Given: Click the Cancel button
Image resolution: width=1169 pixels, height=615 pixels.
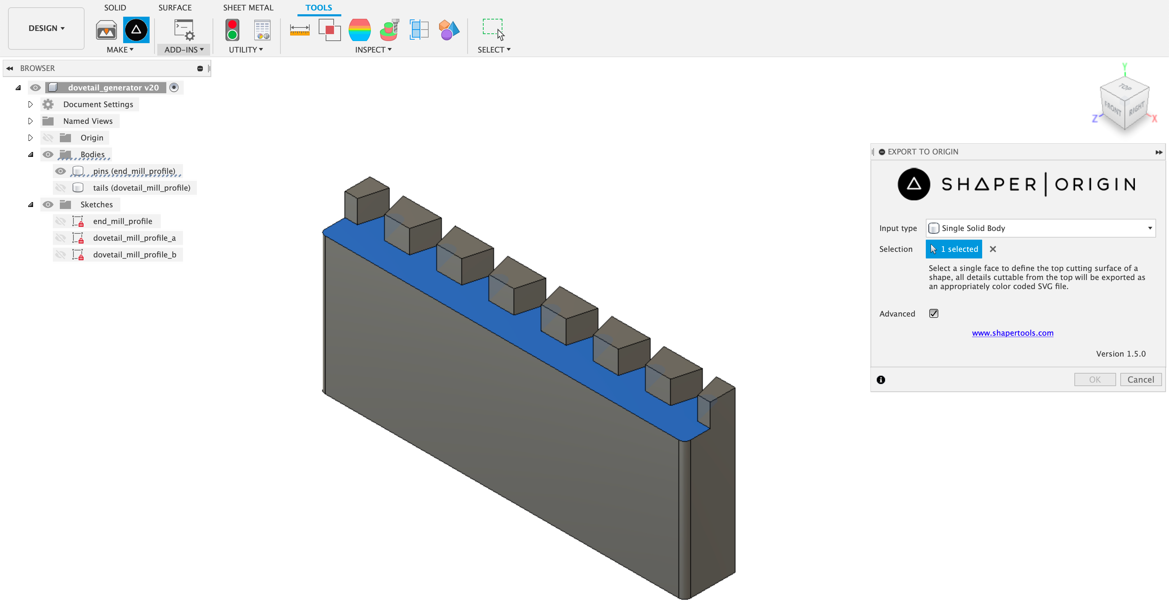Looking at the screenshot, I should pyautogui.click(x=1140, y=380).
